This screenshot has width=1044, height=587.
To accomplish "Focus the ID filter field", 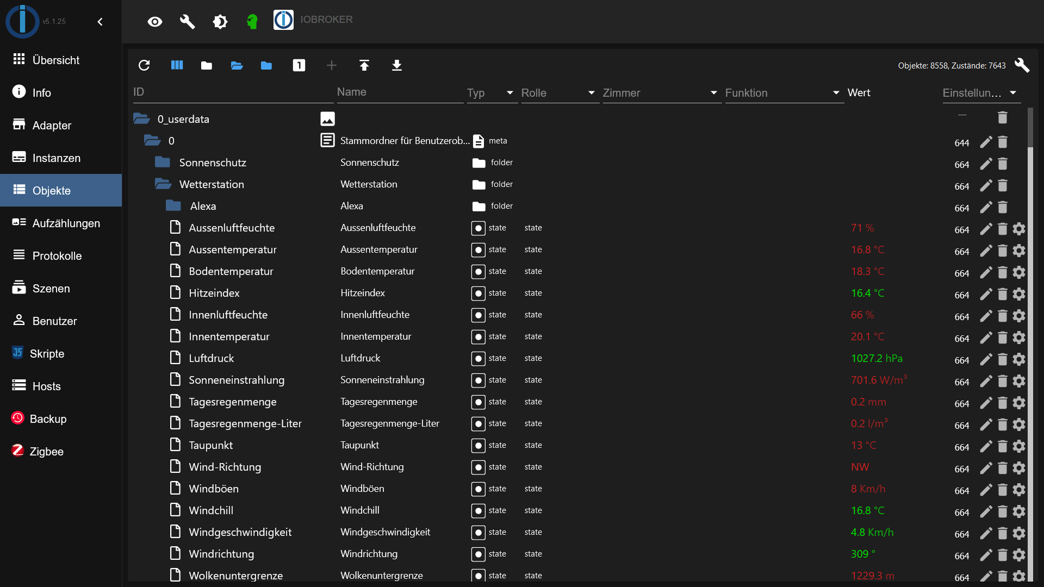I will pyautogui.click(x=233, y=92).
